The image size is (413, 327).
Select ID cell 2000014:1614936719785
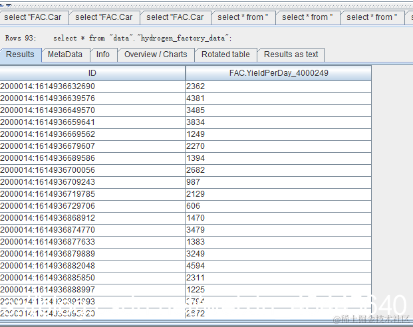92,194
